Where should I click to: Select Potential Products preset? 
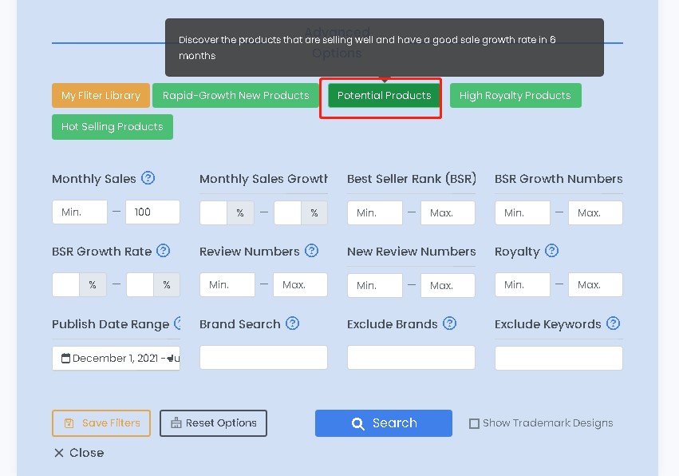(x=384, y=95)
